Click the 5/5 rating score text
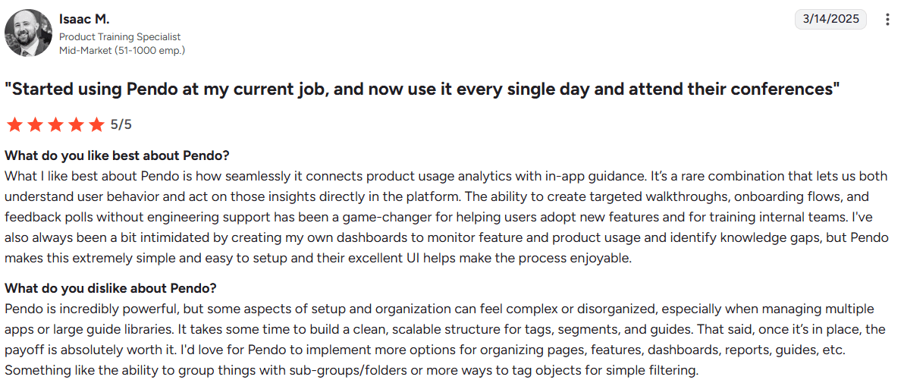904x383 pixels. [121, 124]
